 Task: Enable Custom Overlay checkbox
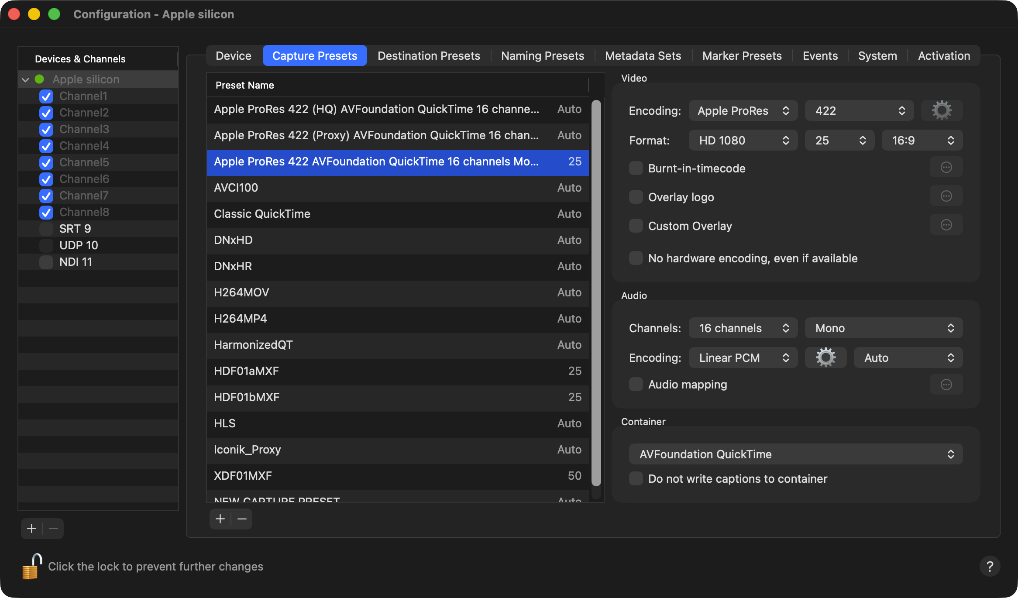[636, 226]
